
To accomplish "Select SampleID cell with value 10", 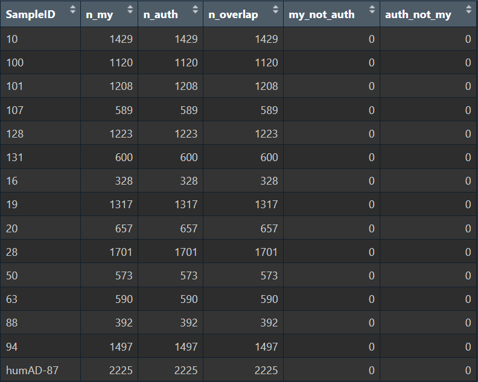I will [12, 39].
